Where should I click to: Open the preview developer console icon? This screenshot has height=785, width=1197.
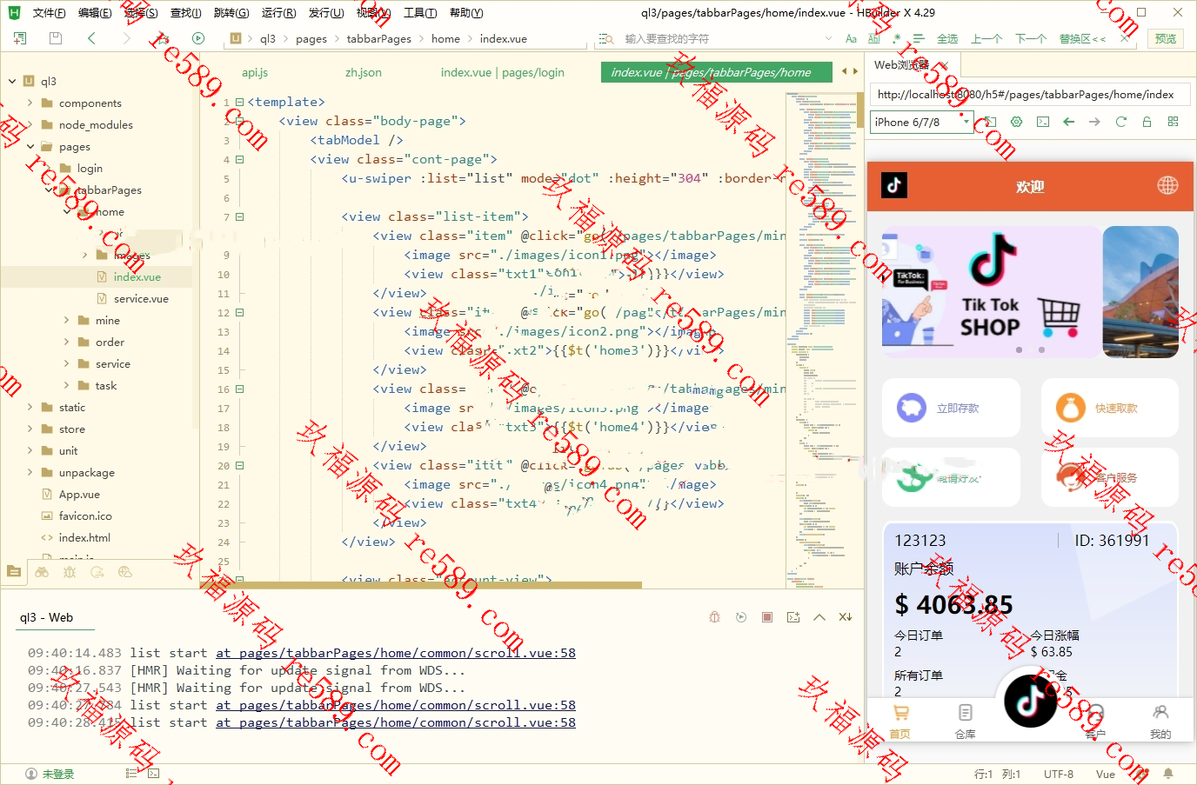pos(1042,122)
